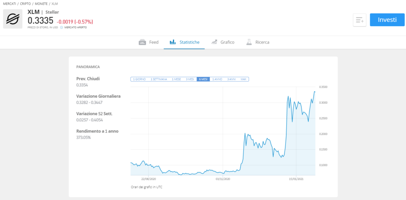The width and height of the screenshot is (406, 200).
Task: Click the 0.2000 label on price axis
Action: (x=324, y=134)
